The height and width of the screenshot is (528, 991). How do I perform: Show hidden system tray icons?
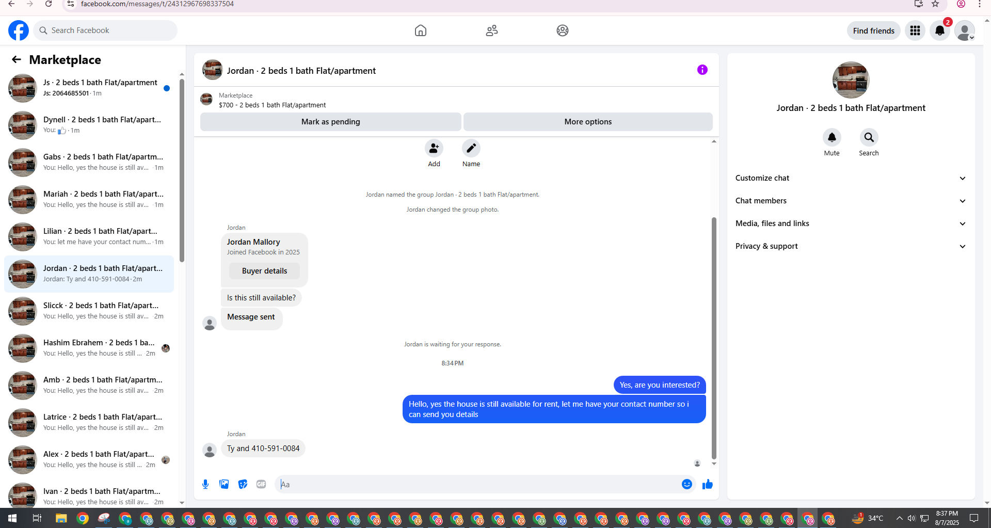pos(899,518)
